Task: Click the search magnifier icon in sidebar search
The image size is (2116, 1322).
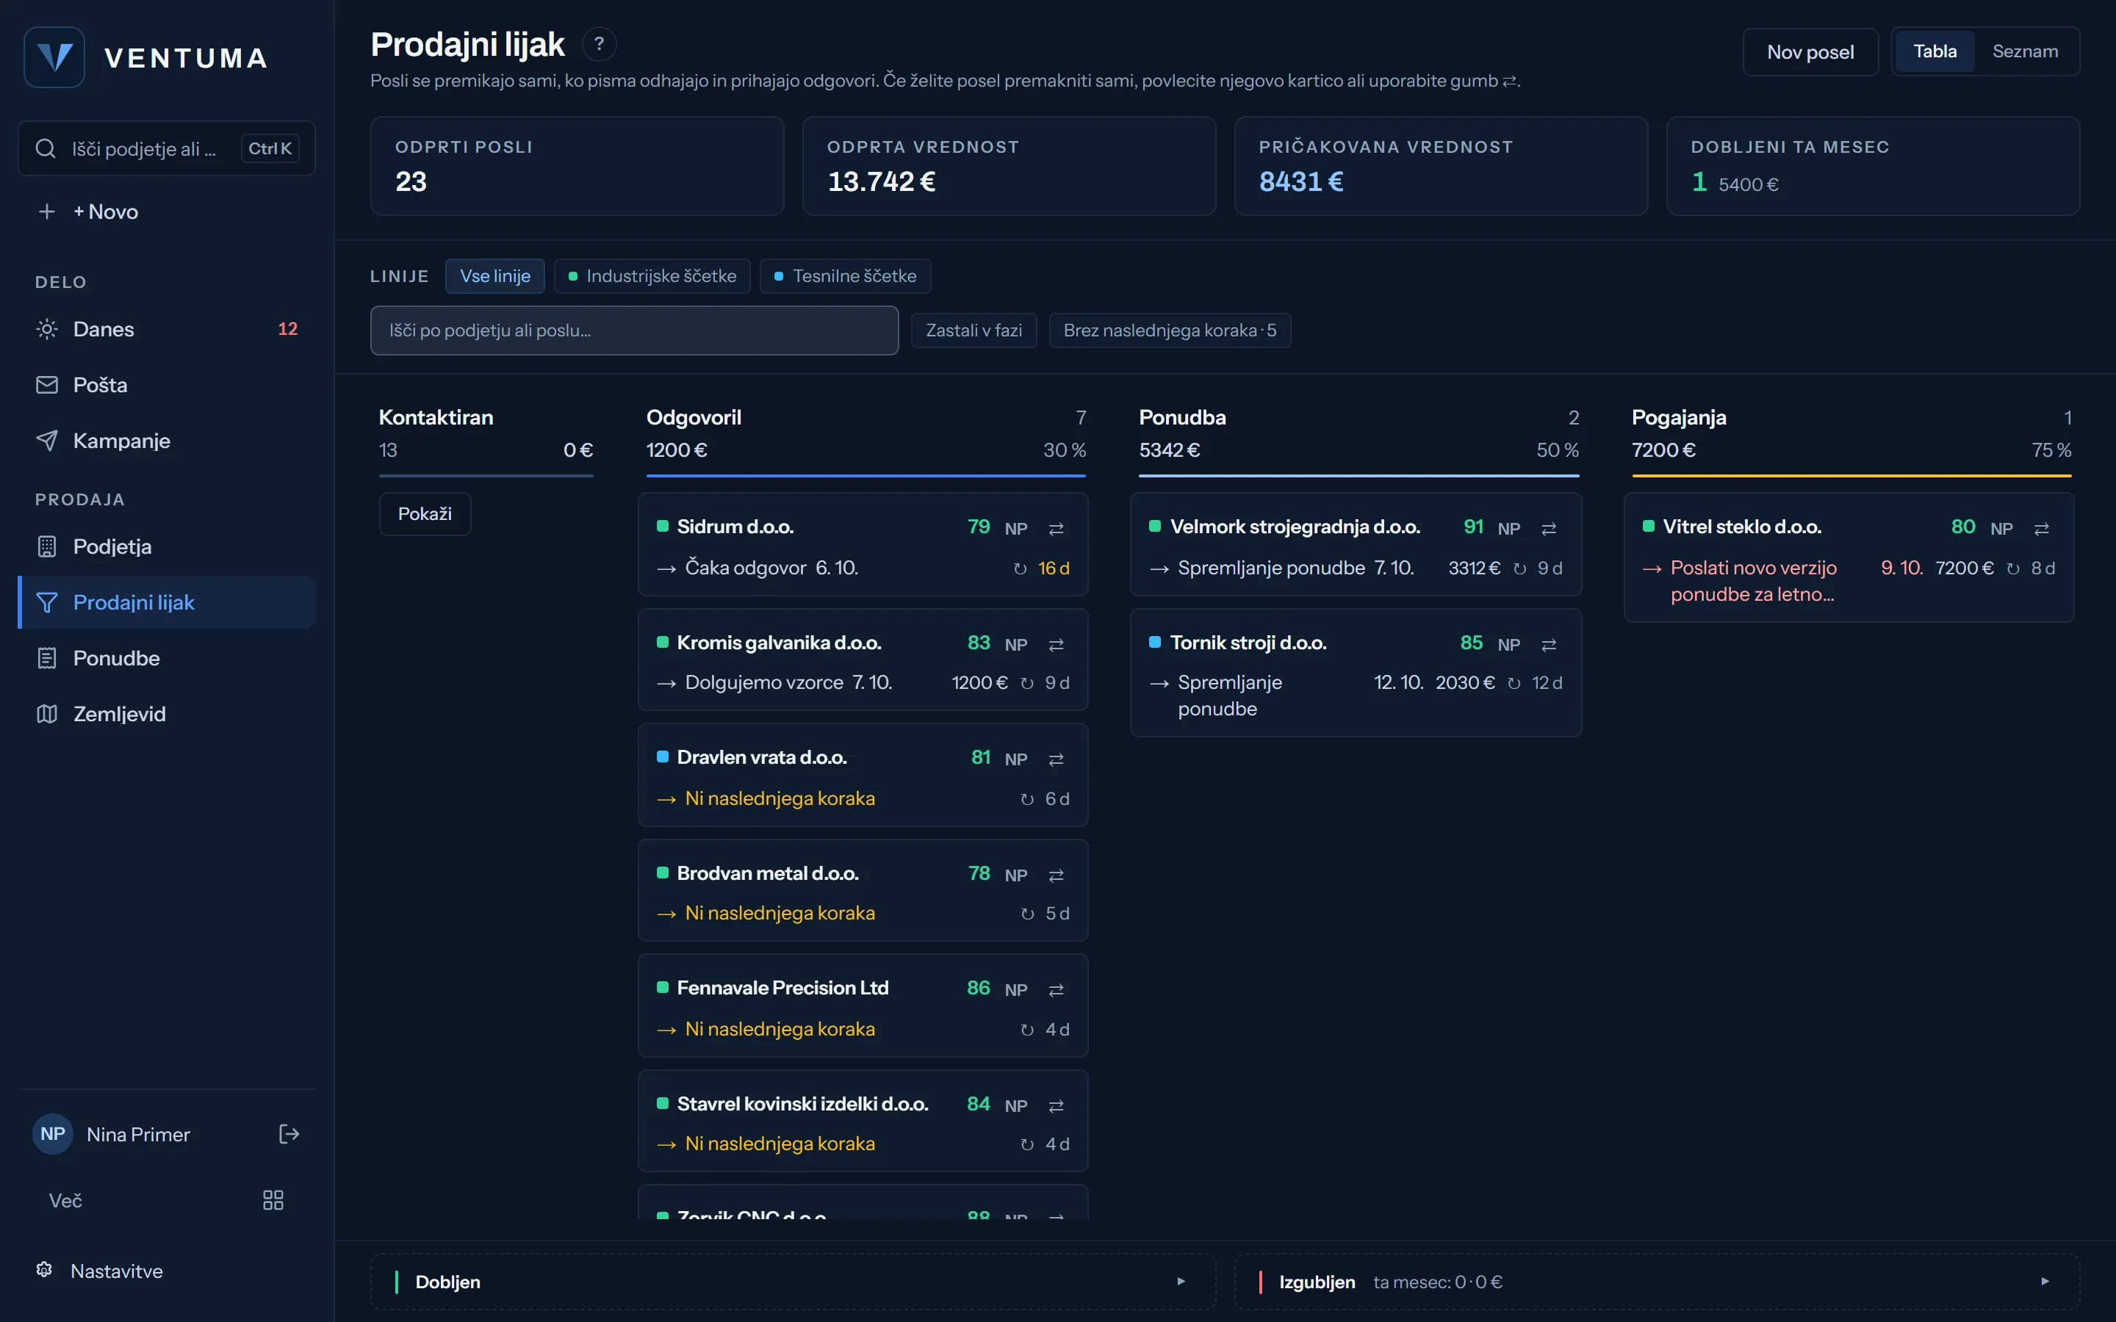Action: (46, 148)
